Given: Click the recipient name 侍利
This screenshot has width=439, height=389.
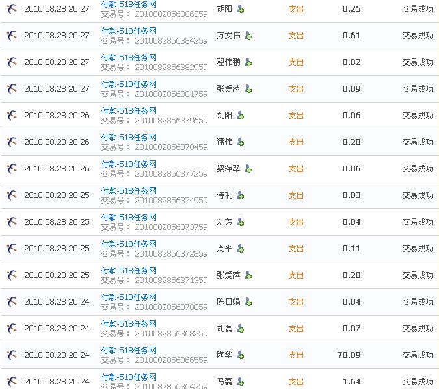Looking at the screenshot, I should coord(224,195).
